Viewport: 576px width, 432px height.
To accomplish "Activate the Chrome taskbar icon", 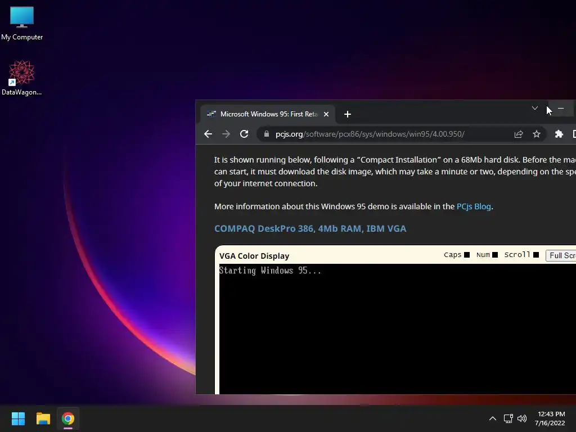I will coord(68,418).
